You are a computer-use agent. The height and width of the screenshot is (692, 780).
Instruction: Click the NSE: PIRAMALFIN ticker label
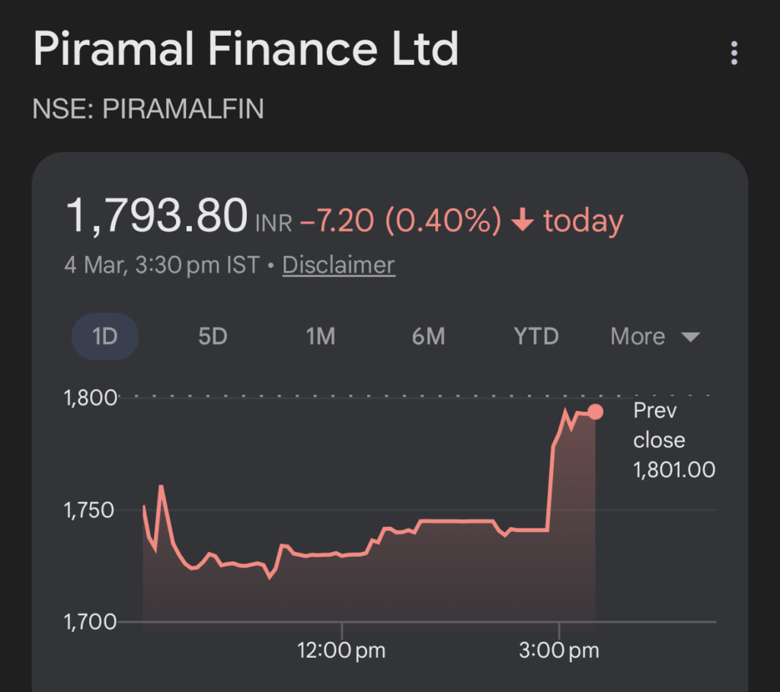click(148, 110)
